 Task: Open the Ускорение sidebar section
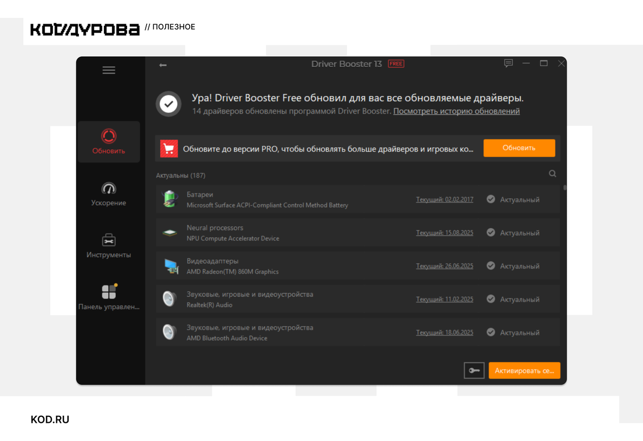coord(109,195)
